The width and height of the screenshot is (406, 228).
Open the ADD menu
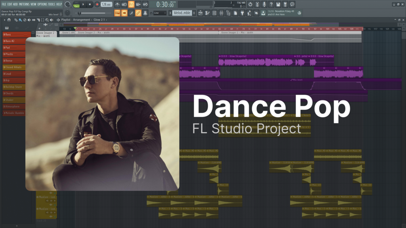point(15,4)
